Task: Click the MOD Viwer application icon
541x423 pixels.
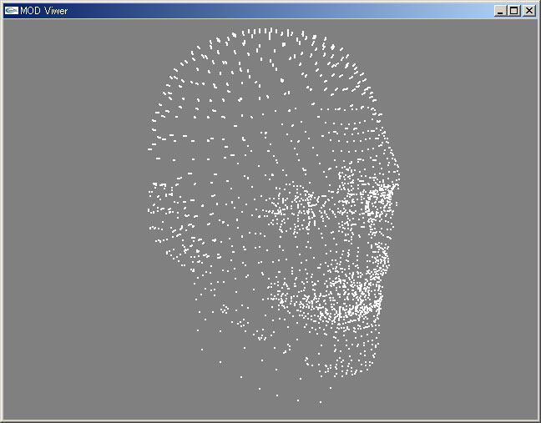Action: tap(12, 11)
